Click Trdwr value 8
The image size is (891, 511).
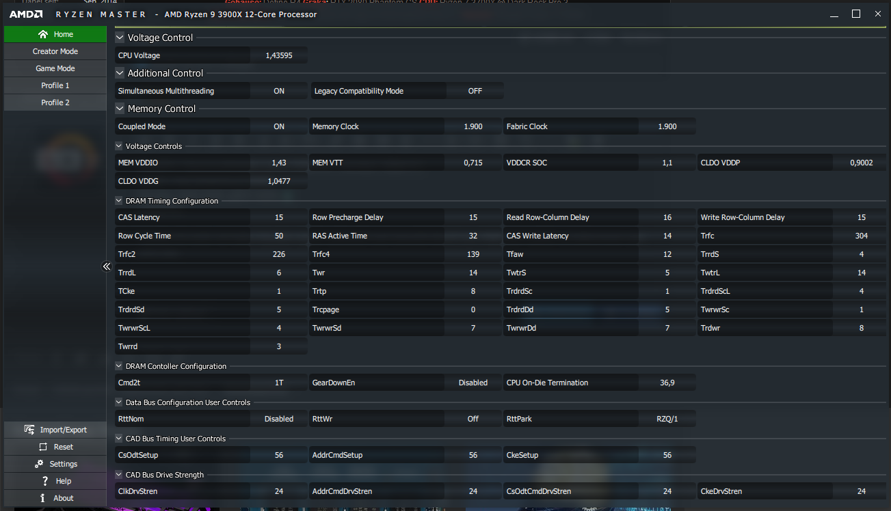pyautogui.click(x=862, y=328)
